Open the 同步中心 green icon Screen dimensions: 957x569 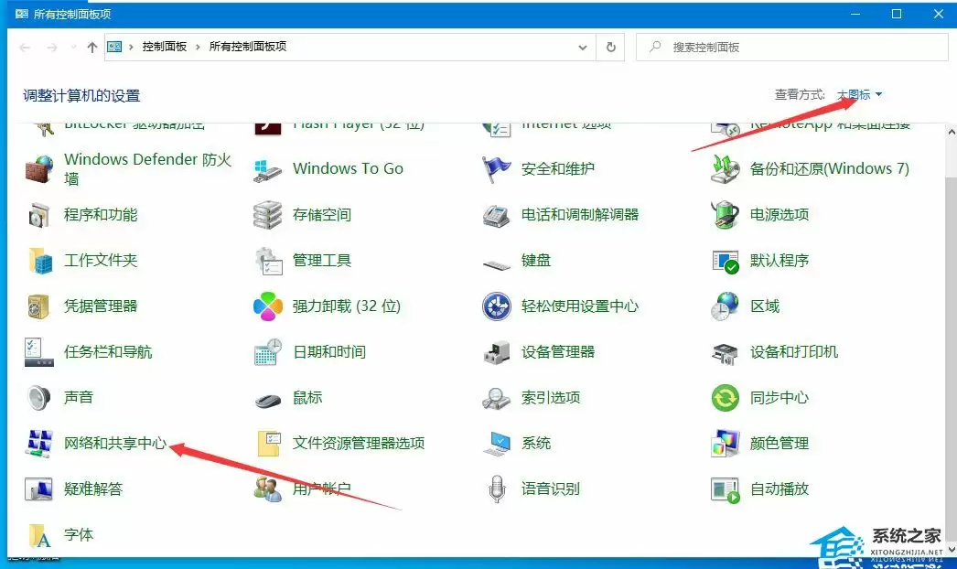click(725, 398)
